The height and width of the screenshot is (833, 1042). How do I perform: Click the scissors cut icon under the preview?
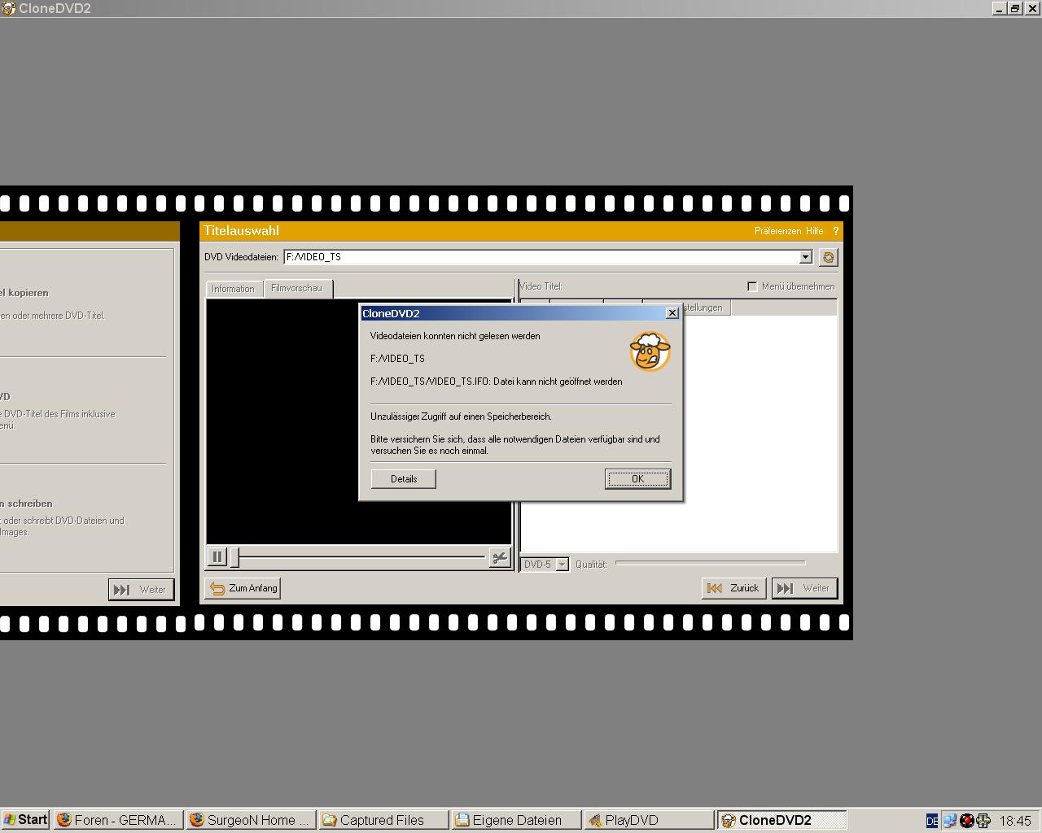[499, 557]
